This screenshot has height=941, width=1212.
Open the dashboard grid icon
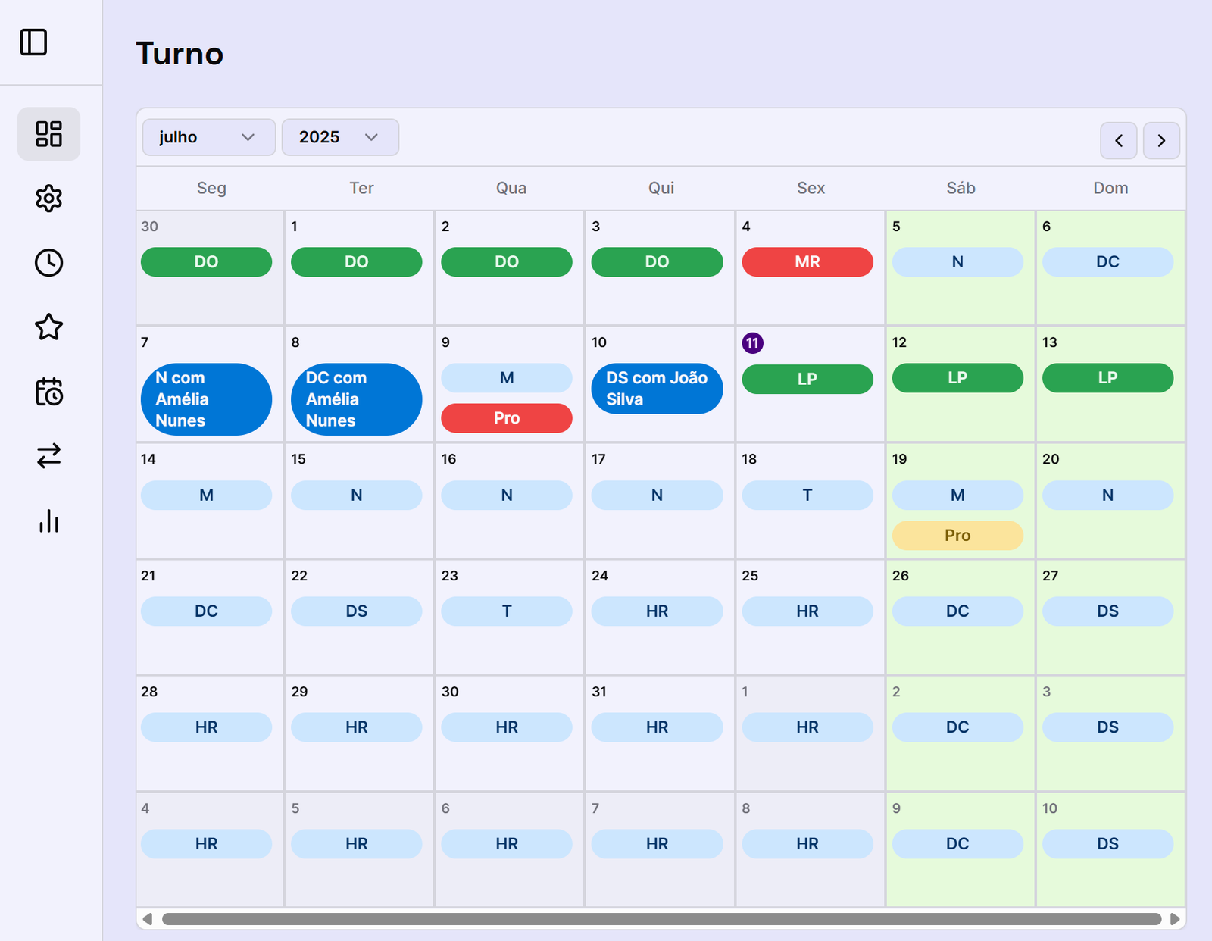(x=49, y=134)
